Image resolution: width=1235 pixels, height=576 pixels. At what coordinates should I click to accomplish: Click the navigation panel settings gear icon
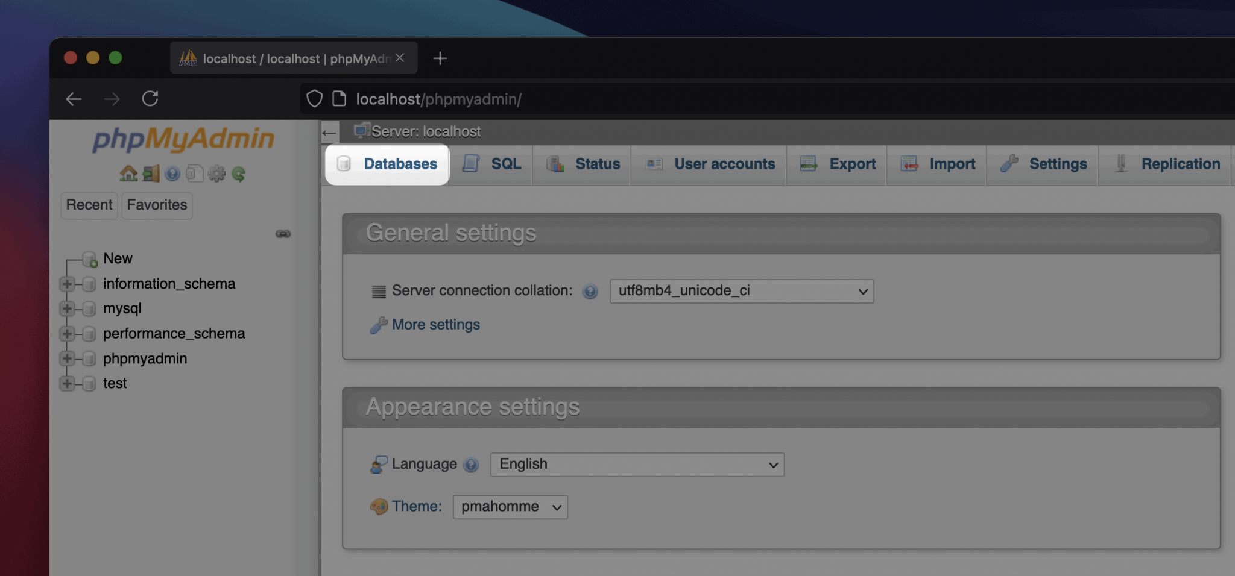pos(216,174)
